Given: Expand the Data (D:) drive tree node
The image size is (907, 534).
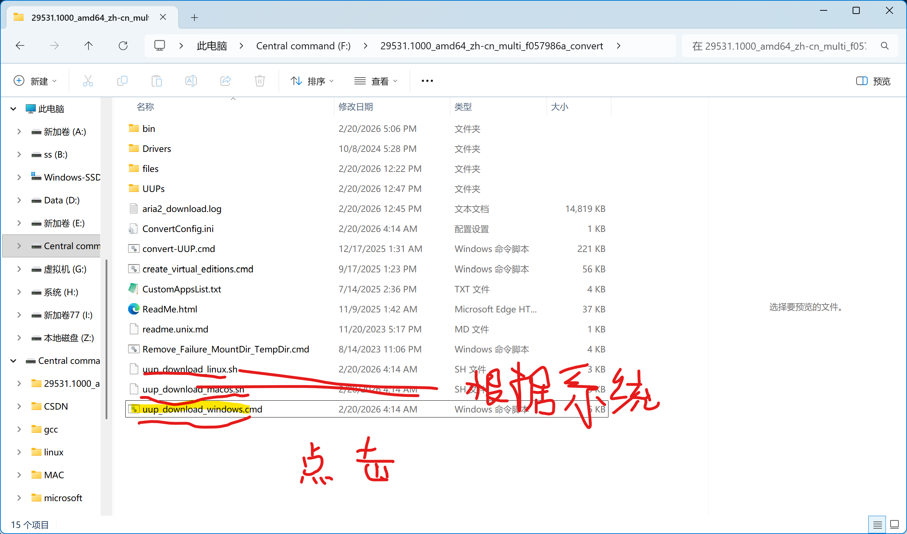Looking at the screenshot, I should [x=19, y=201].
